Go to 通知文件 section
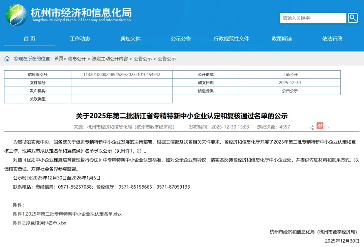 (x=130, y=39)
